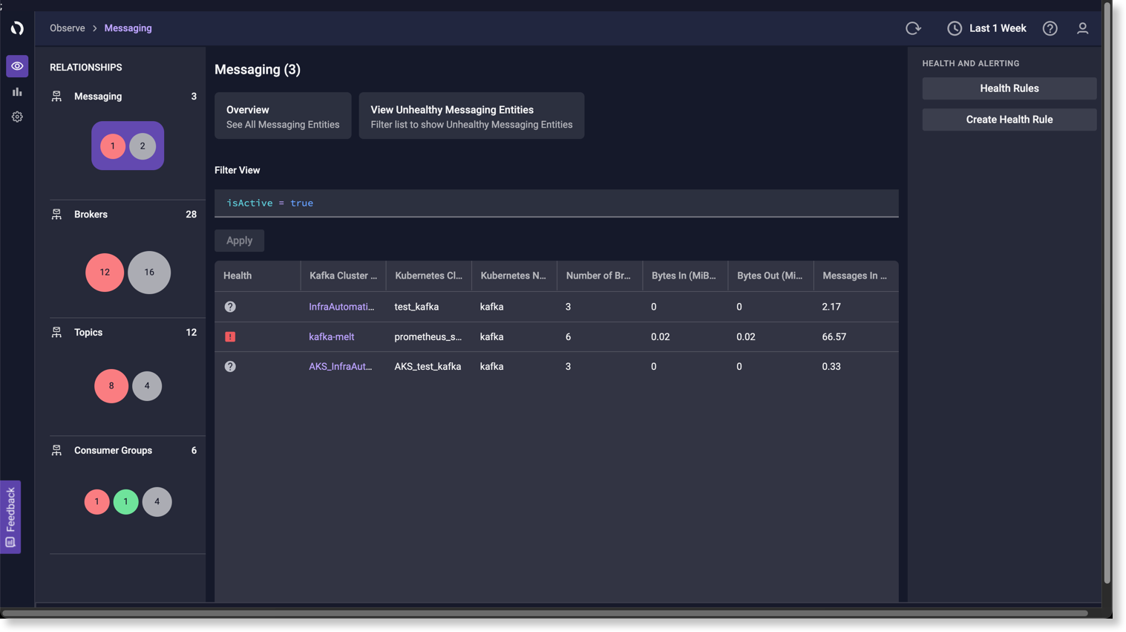Select the red 12 bubble under Brokers
The image size is (1126, 632).
[x=105, y=273]
